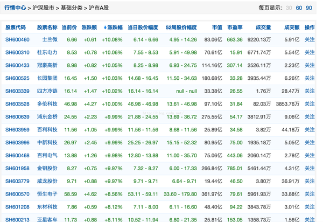Follow 冠豪高新 via 关注 link
Image resolution: width=323 pixels, height=222 pixels.
(310, 65)
